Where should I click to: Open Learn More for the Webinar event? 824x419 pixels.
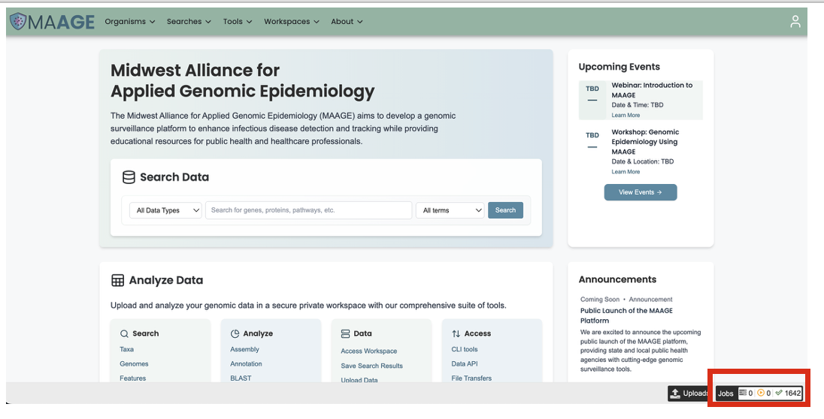[626, 115]
